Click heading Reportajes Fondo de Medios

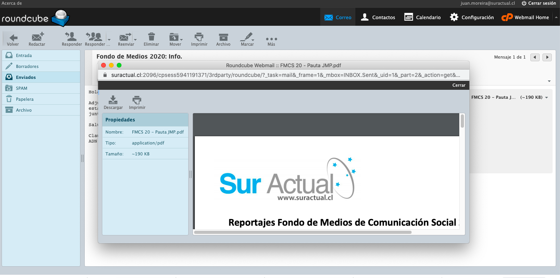click(x=344, y=223)
